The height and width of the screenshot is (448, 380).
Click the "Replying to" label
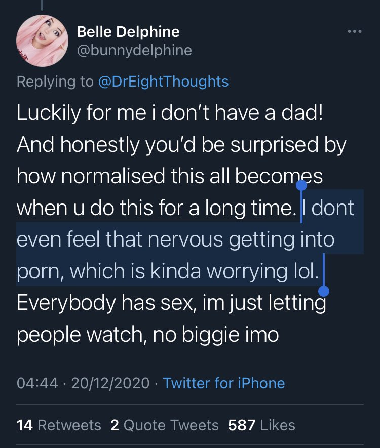55,81
